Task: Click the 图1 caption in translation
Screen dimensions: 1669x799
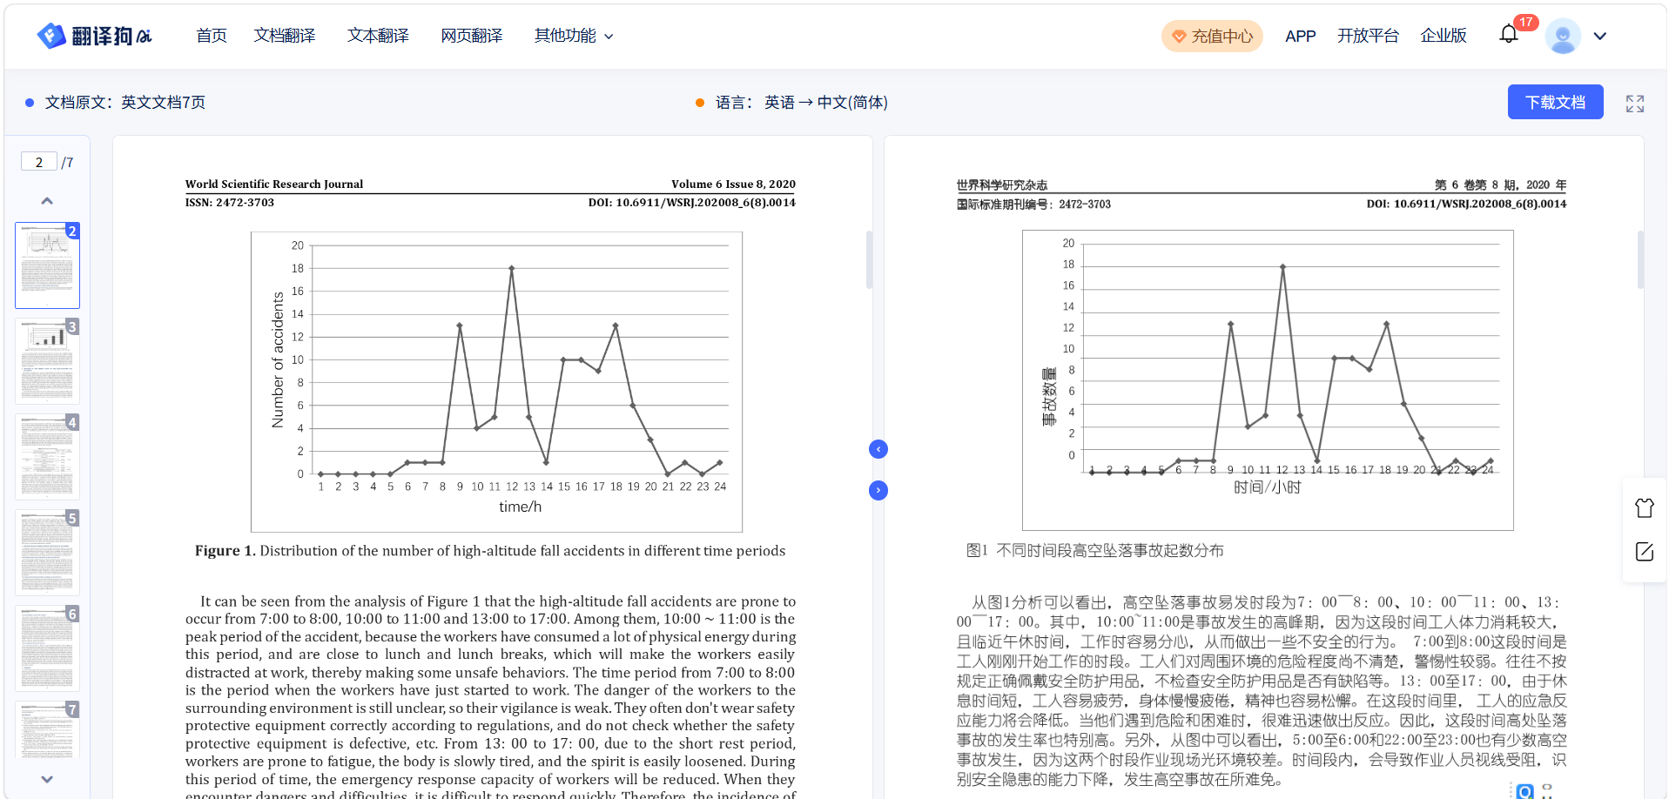Action: [1095, 551]
